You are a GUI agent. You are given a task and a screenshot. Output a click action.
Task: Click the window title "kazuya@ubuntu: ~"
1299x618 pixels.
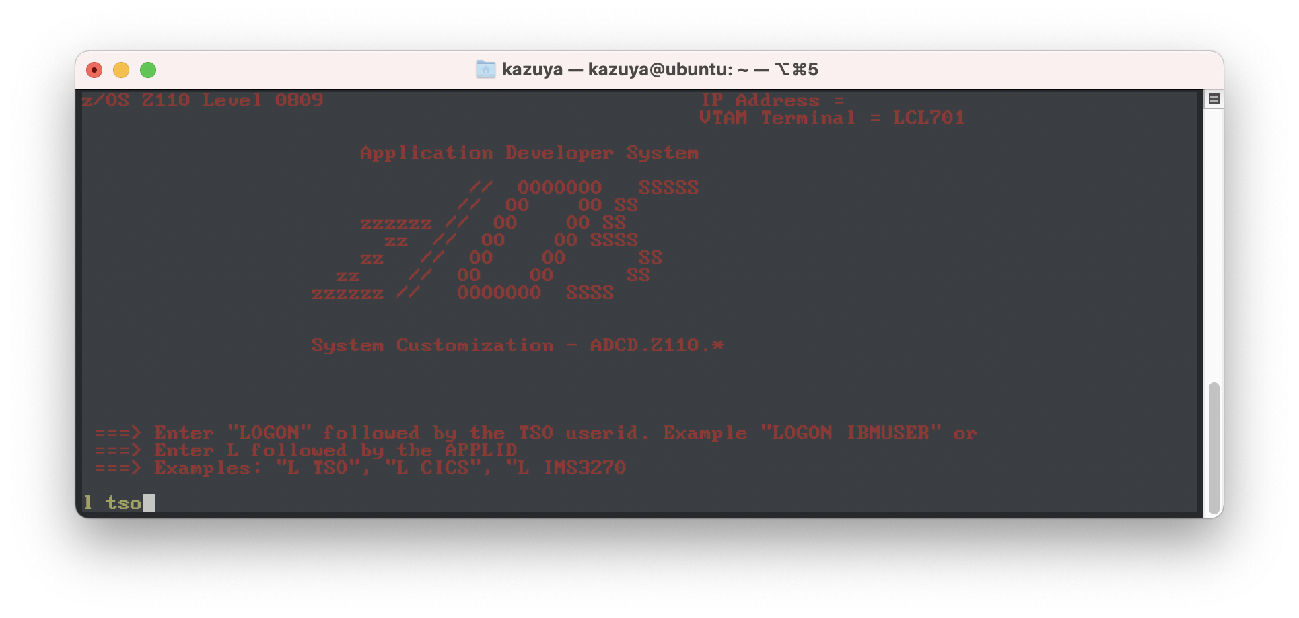coord(668,69)
